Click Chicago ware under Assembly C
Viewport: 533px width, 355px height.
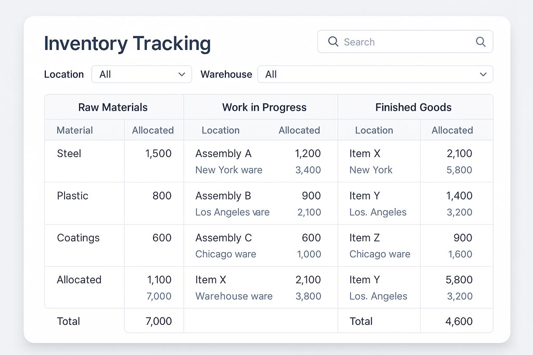click(226, 254)
